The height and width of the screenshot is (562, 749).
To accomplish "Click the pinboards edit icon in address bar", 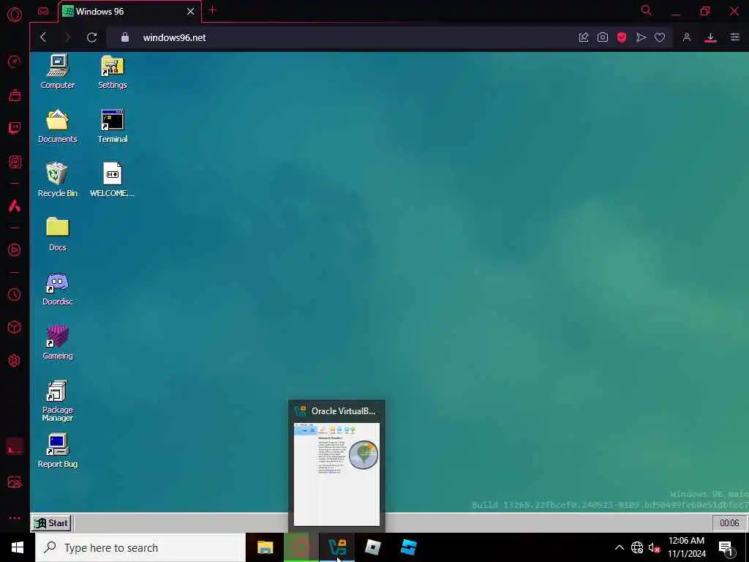I will [x=584, y=37].
